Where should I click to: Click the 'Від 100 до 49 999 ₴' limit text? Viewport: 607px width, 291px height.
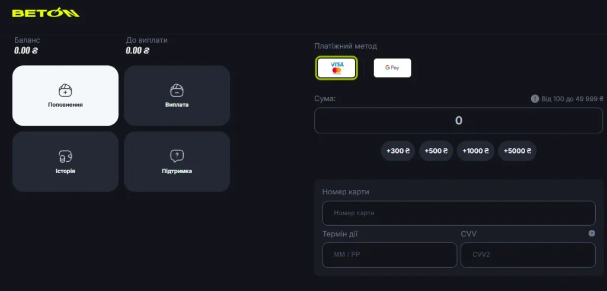pyautogui.click(x=572, y=99)
